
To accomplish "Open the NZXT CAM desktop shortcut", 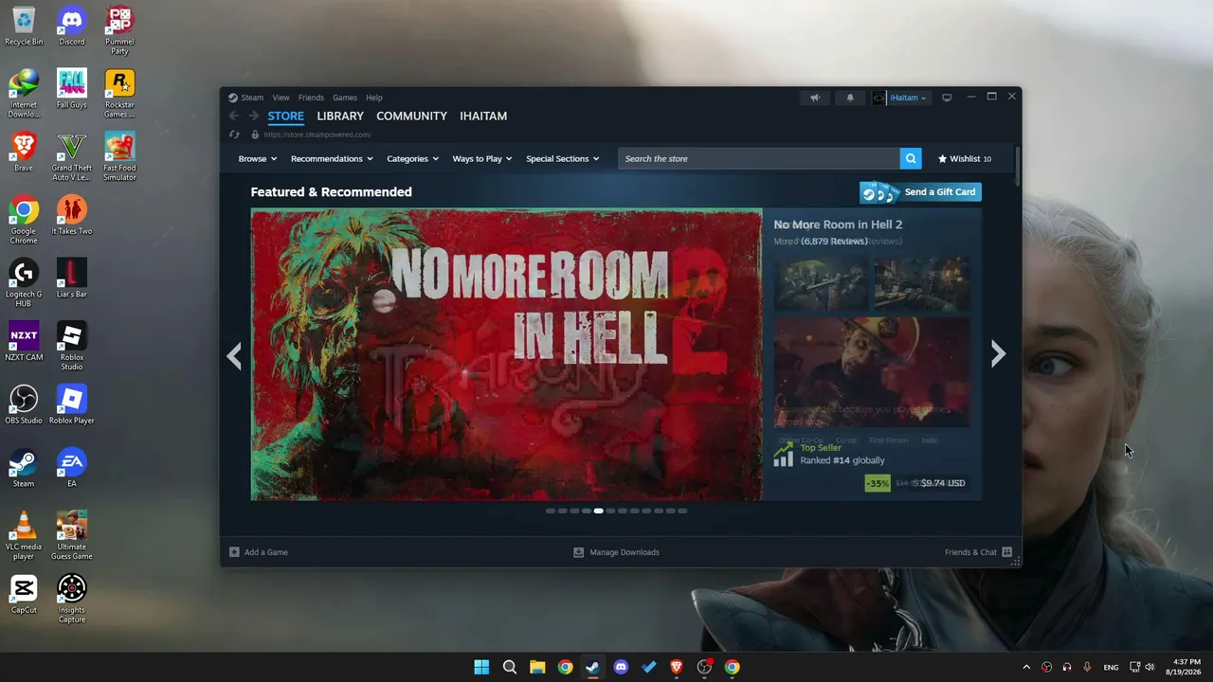I will (24, 342).
